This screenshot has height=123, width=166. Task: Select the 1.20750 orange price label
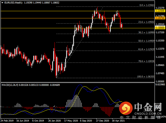[160, 18]
